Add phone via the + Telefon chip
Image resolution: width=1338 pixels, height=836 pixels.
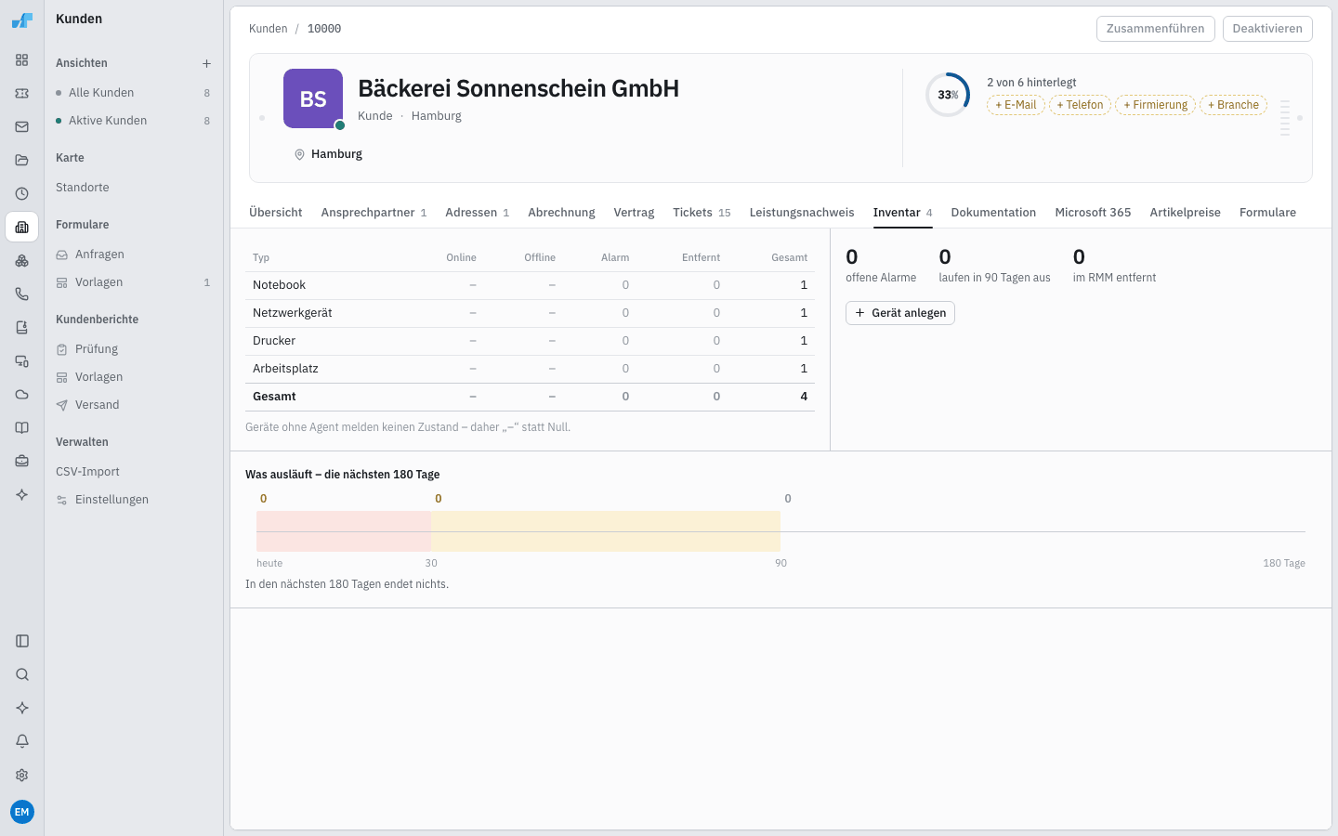(x=1080, y=105)
